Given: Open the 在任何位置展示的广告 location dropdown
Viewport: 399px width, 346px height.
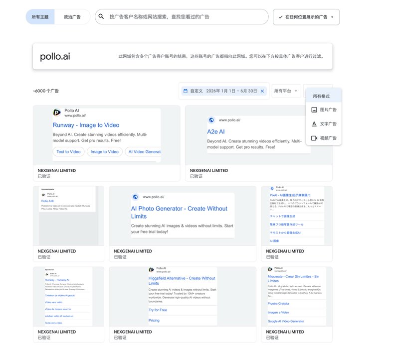Looking at the screenshot, I should (306, 17).
